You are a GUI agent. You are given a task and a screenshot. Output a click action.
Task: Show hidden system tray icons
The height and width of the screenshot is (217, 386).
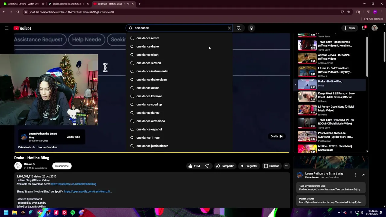click(x=339, y=213)
